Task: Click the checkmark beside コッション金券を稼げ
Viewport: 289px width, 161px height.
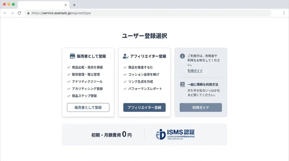Action: [125, 74]
